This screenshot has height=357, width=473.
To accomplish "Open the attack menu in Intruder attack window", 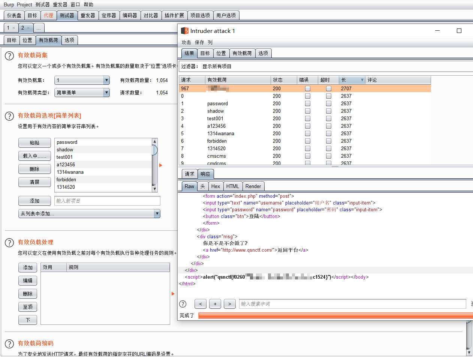I will pos(186,42).
